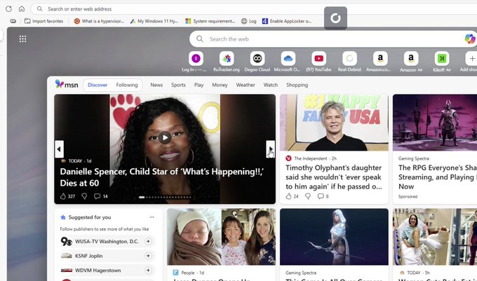477x281 pixels.
Task: Open the Copilot icon in search box
Action: pyautogui.click(x=470, y=39)
